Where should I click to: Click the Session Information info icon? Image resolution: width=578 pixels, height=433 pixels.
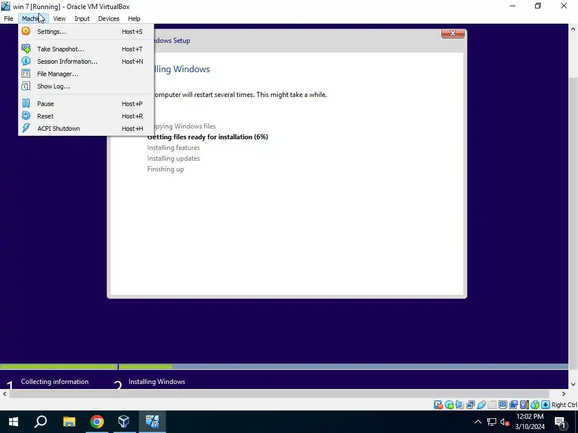tap(26, 61)
